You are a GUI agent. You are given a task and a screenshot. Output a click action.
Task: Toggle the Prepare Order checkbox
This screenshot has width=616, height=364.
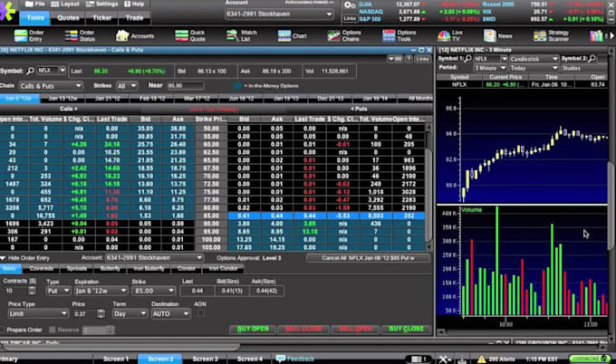click(x=3, y=330)
